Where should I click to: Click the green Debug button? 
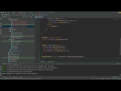32,13
